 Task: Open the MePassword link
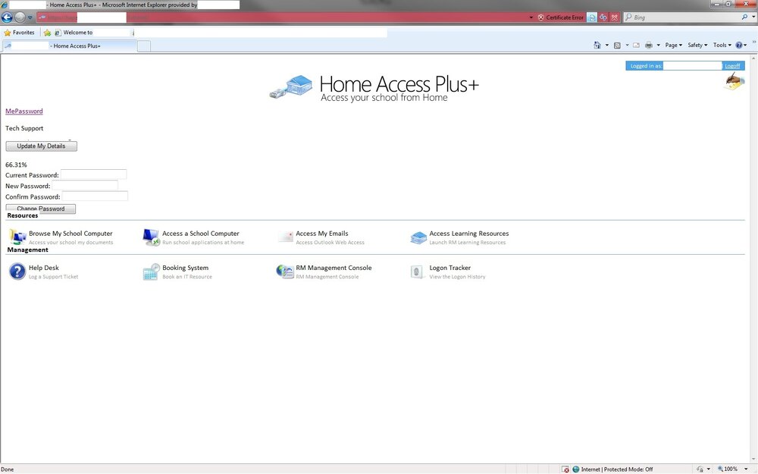tap(24, 111)
